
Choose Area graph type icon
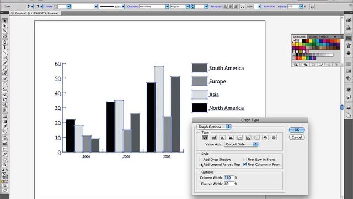248,138
